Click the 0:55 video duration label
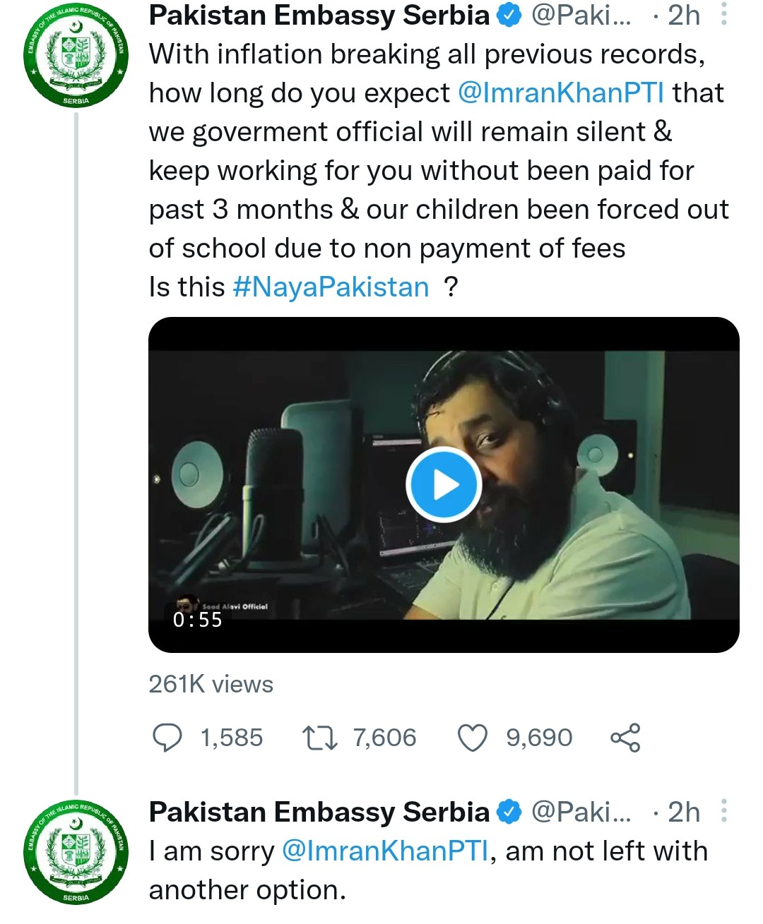 pyautogui.click(x=198, y=620)
